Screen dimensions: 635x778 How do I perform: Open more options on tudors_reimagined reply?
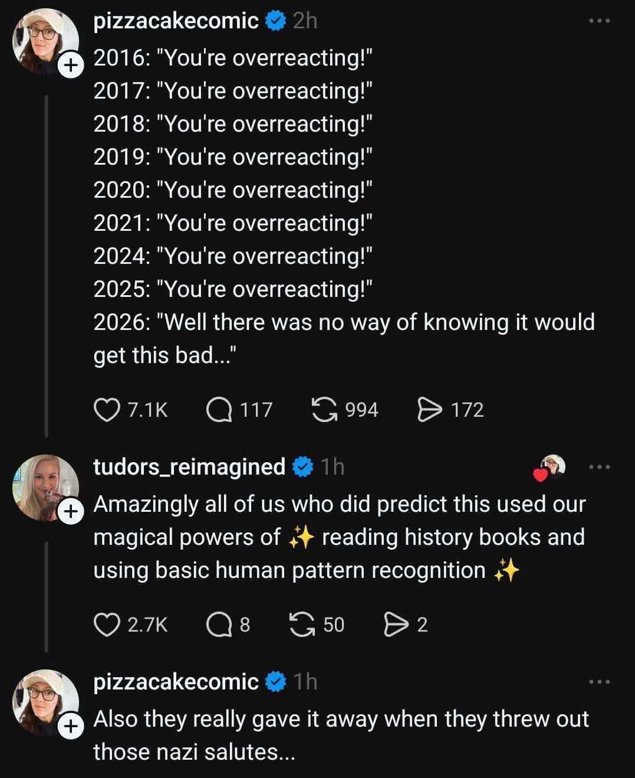(600, 468)
